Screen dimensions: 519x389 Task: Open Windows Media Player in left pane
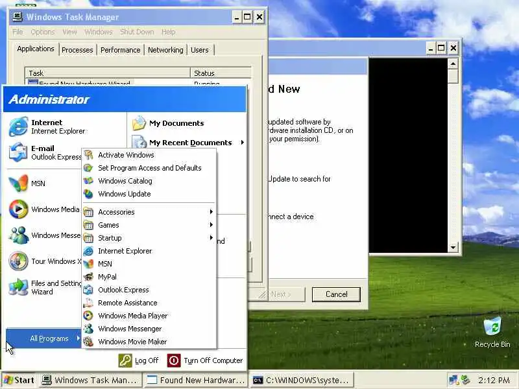pos(45,209)
